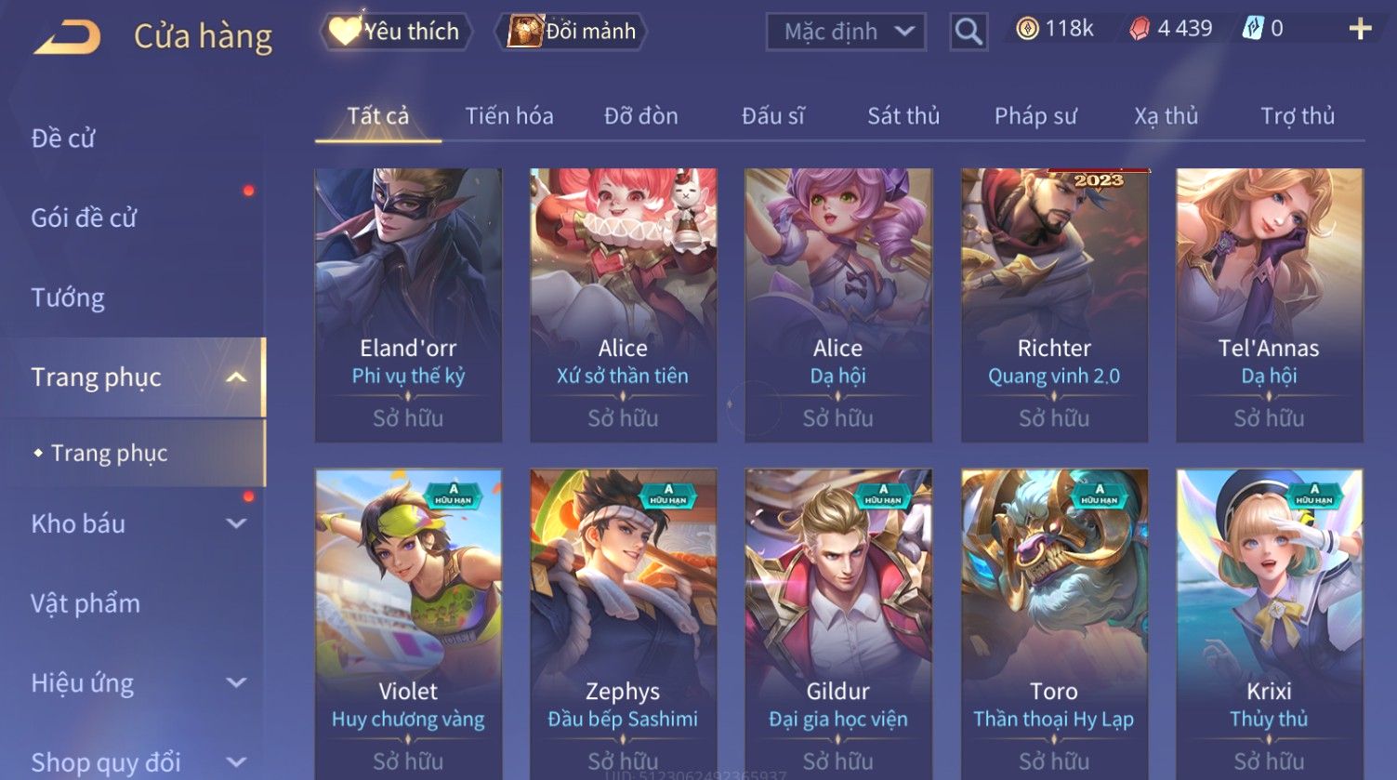The width and height of the screenshot is (1397, 780).
Task: Tap the plus icon to add currency
Action: pyautogui.click(x=1360, y=29)
